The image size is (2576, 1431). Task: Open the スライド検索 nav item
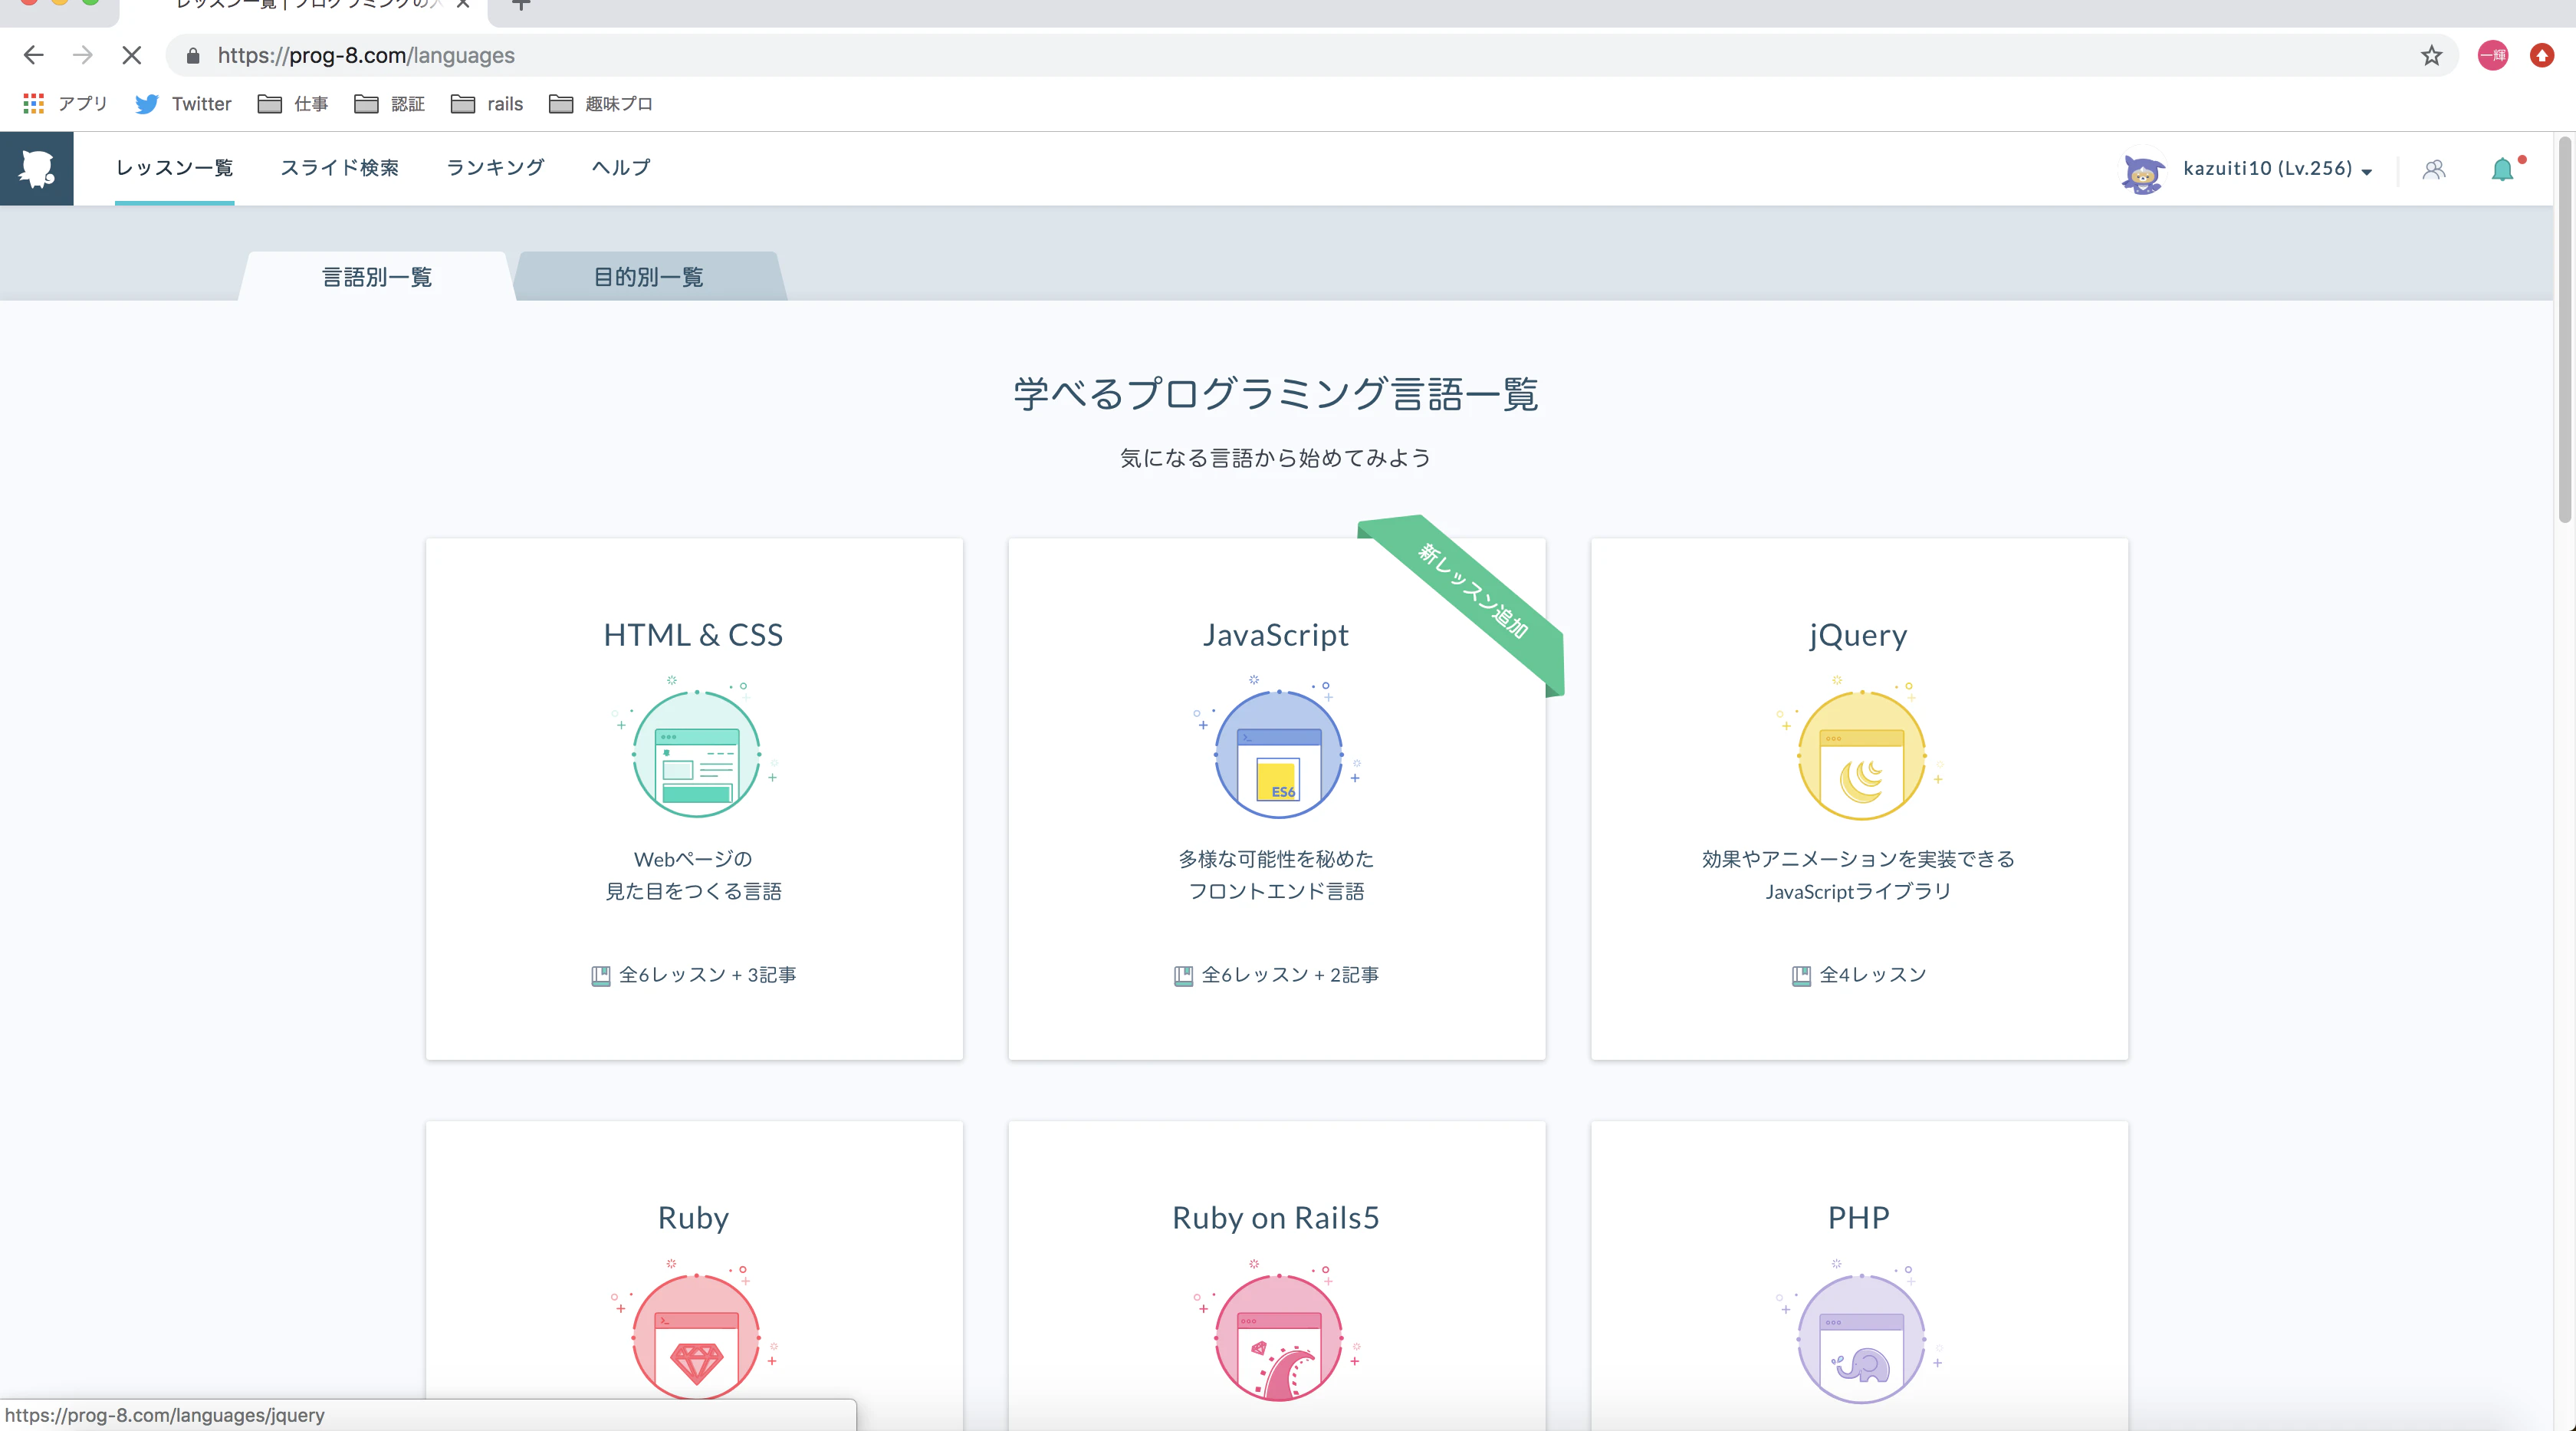pyautogui.click(x=340, y=168)
